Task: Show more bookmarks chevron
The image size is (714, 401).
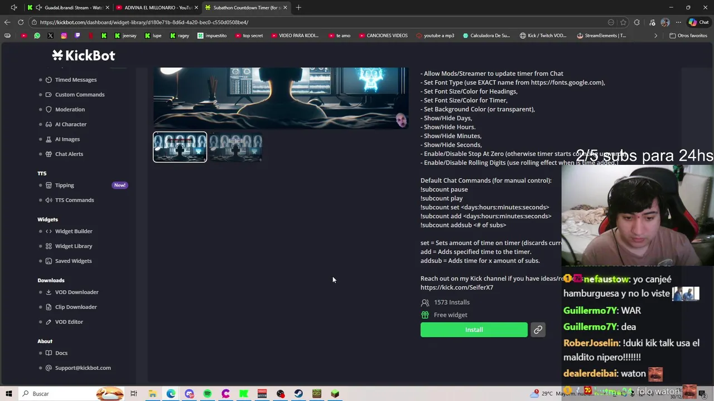Action: (655, 36)
